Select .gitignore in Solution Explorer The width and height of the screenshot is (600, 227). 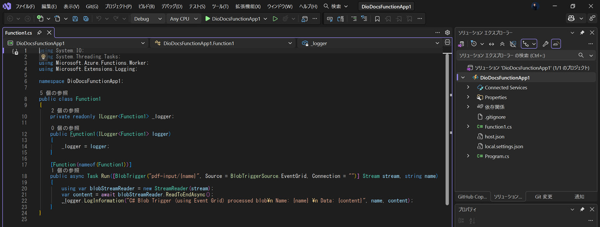point(495,117)
